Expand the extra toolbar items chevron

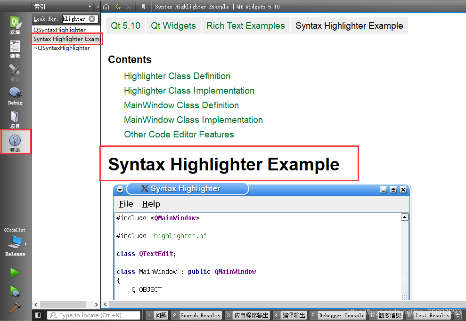click(98, 7)
